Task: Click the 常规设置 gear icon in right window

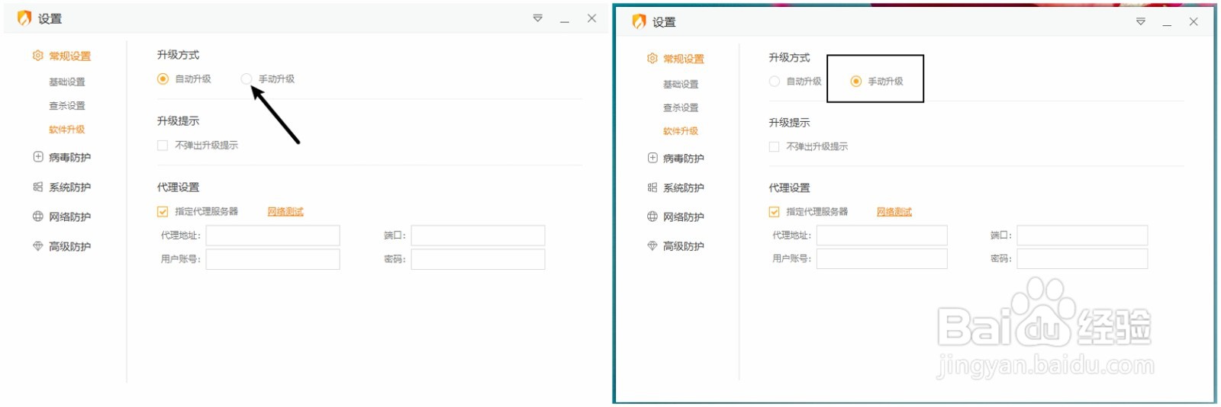Action: [x=652, y=59]
